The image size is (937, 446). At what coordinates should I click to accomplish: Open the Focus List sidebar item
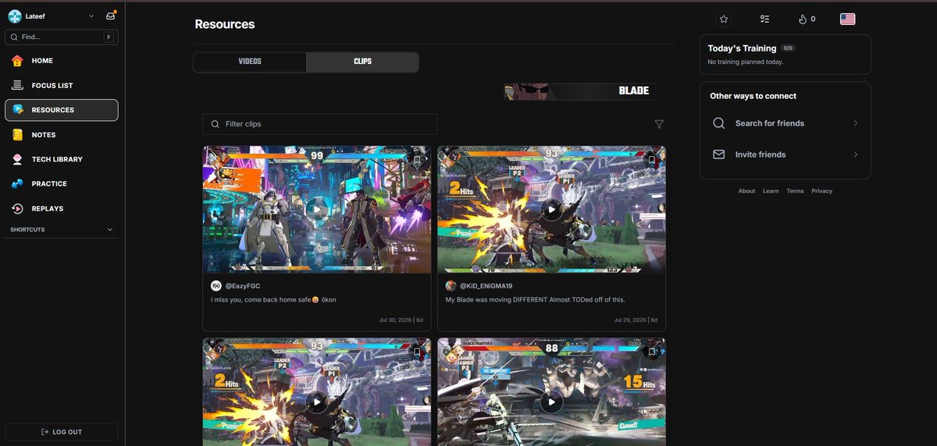pyautogui.click(x=62, y=86)
